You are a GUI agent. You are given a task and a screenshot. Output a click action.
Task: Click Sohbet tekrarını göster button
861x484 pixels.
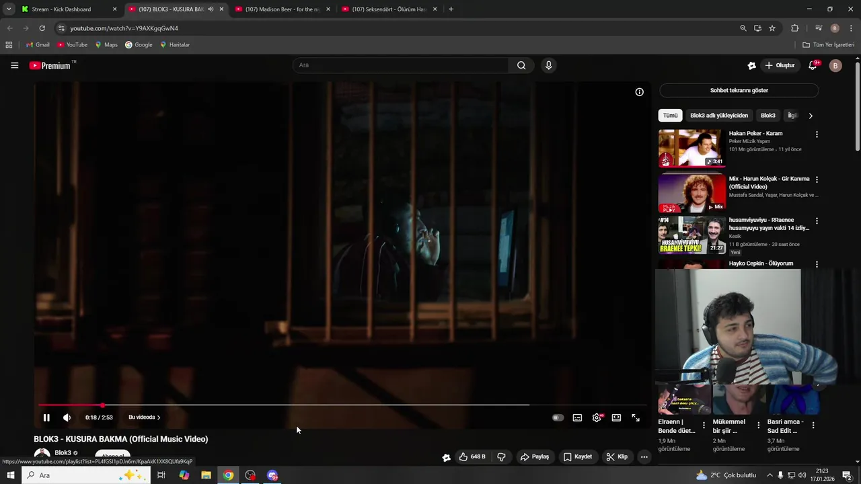point(739,90)
